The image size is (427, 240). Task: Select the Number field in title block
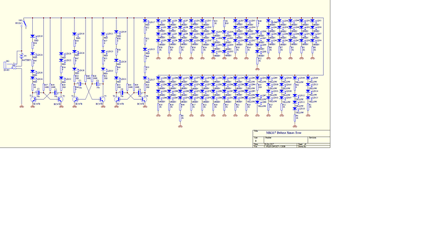click(x=286, y=140)
